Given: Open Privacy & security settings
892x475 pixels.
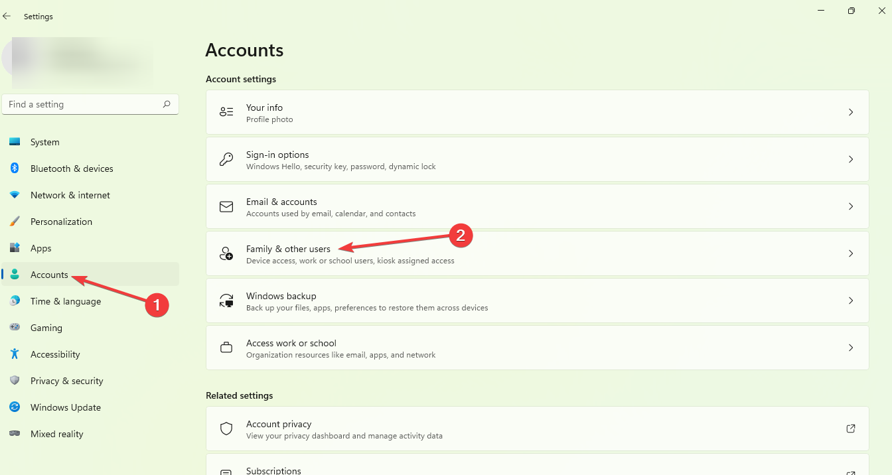Looking at the screenshot, I should coord(66,381).
